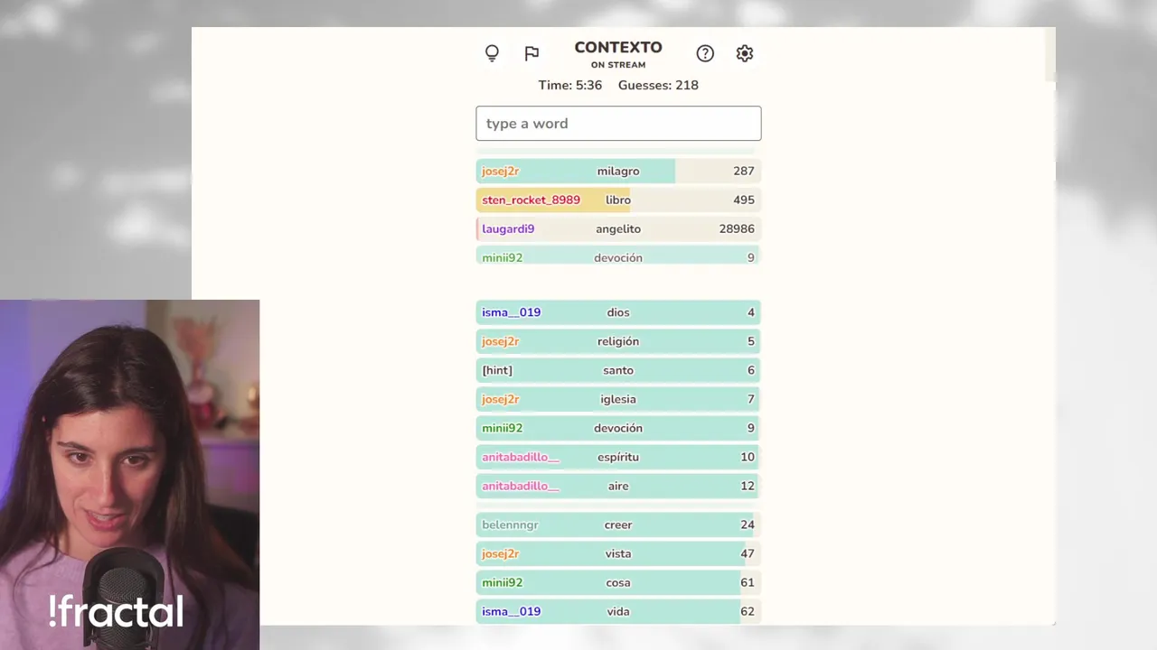Click the give-up flag icon
1157x650 pixels.
531,53
